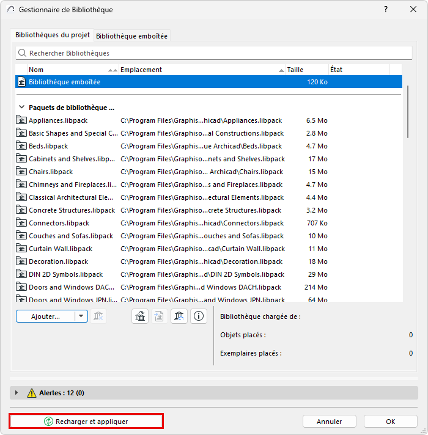
Task: Select the Concrete Structures.libpack name
Action: pyautogui.click(x=72, y=210)
